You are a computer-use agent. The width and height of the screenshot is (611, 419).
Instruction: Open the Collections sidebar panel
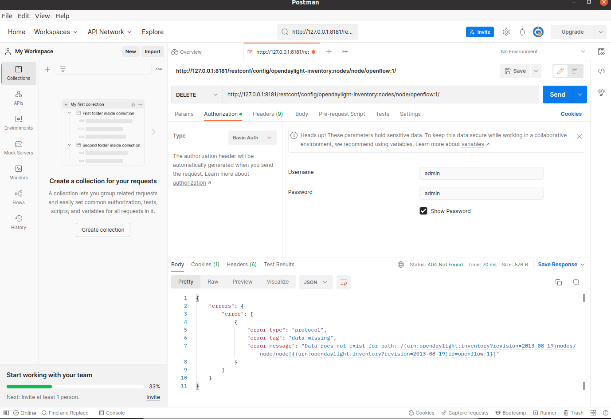pyautogui.click(x=19, y=73)
